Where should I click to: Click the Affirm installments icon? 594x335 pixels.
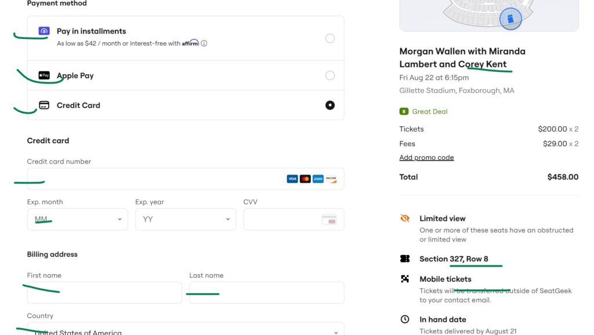coord(44,31)
